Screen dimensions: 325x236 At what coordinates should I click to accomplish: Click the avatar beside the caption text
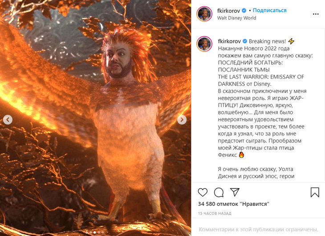(204, 44)
